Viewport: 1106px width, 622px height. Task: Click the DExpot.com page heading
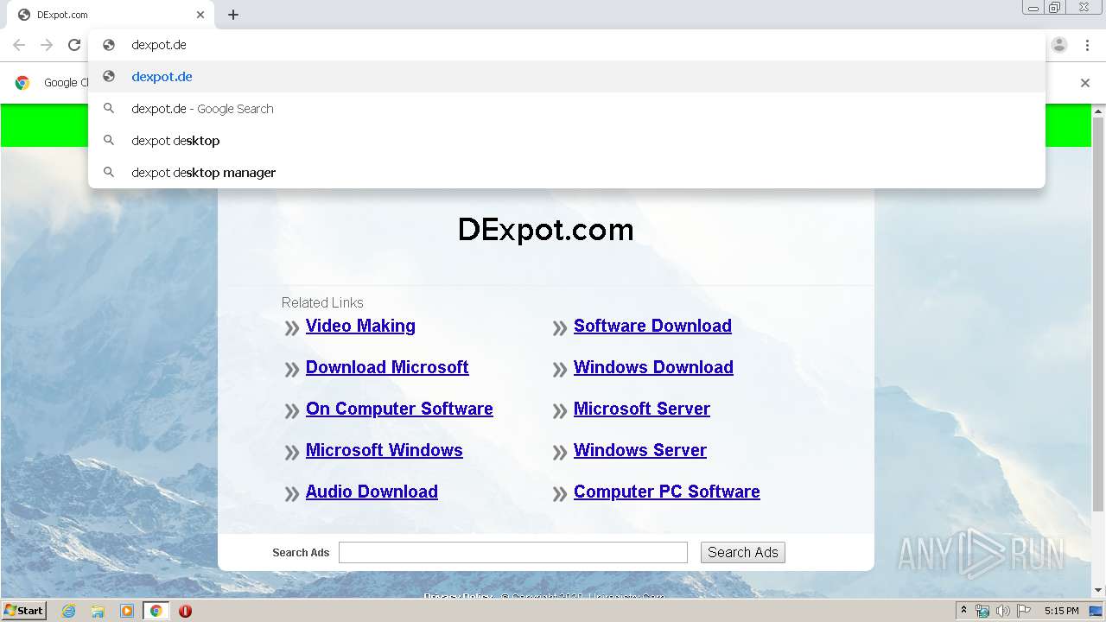(546, 229)
